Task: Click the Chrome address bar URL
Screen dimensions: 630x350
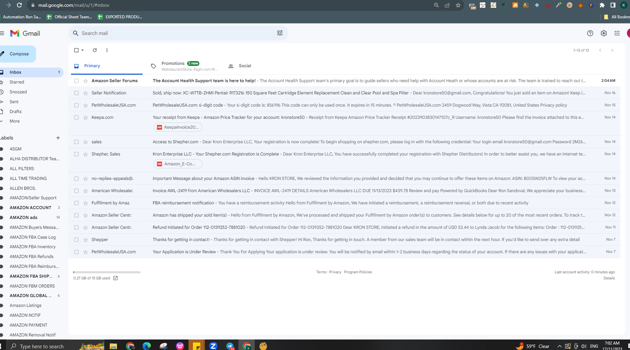Action: point(74,5)
